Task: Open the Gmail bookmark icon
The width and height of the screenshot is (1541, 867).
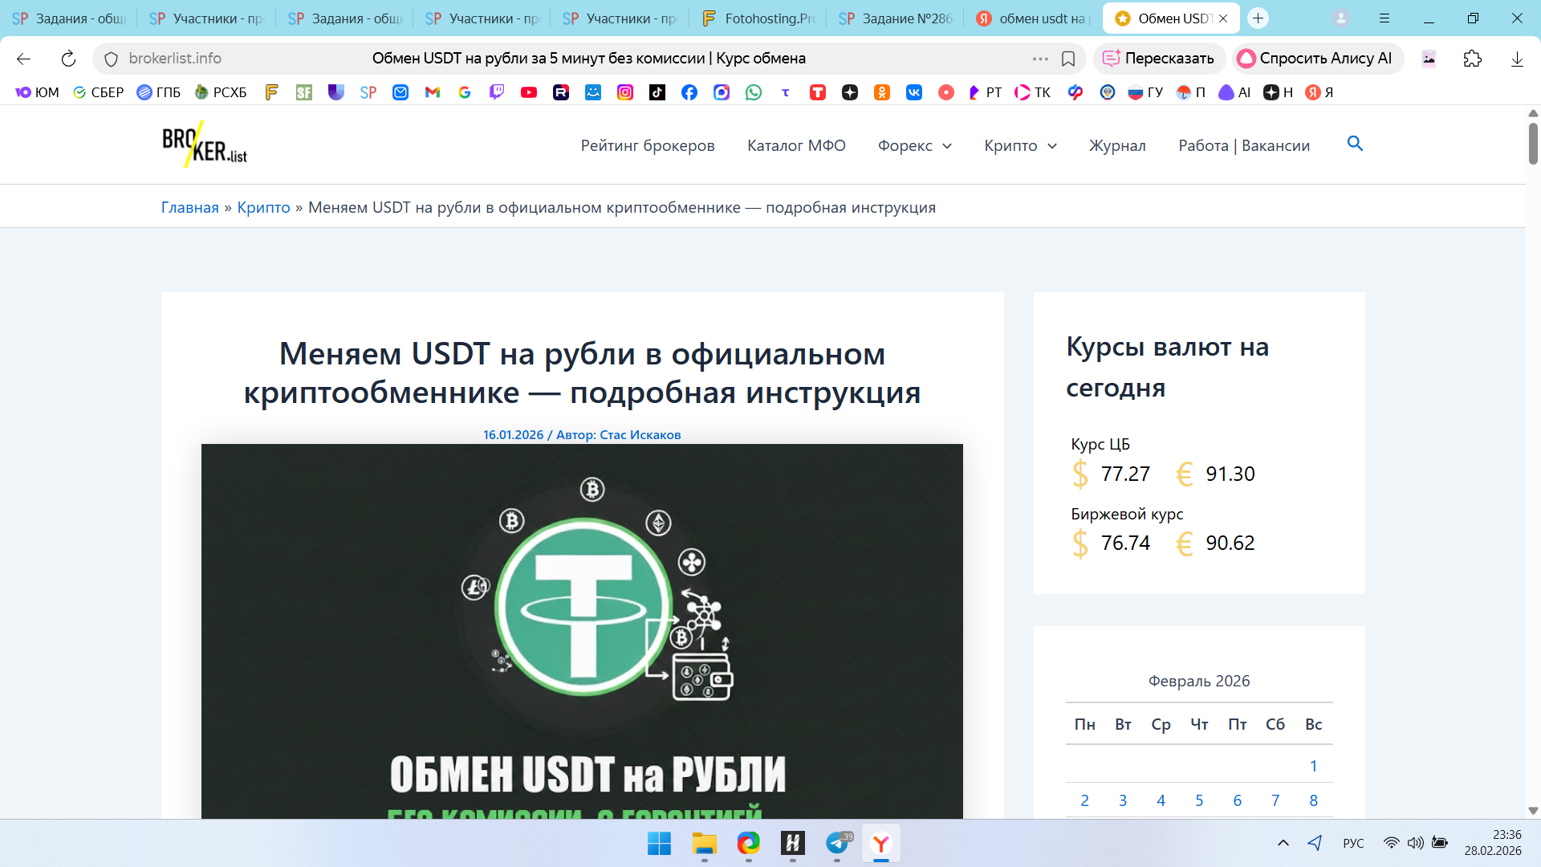Action: (433, 92)
